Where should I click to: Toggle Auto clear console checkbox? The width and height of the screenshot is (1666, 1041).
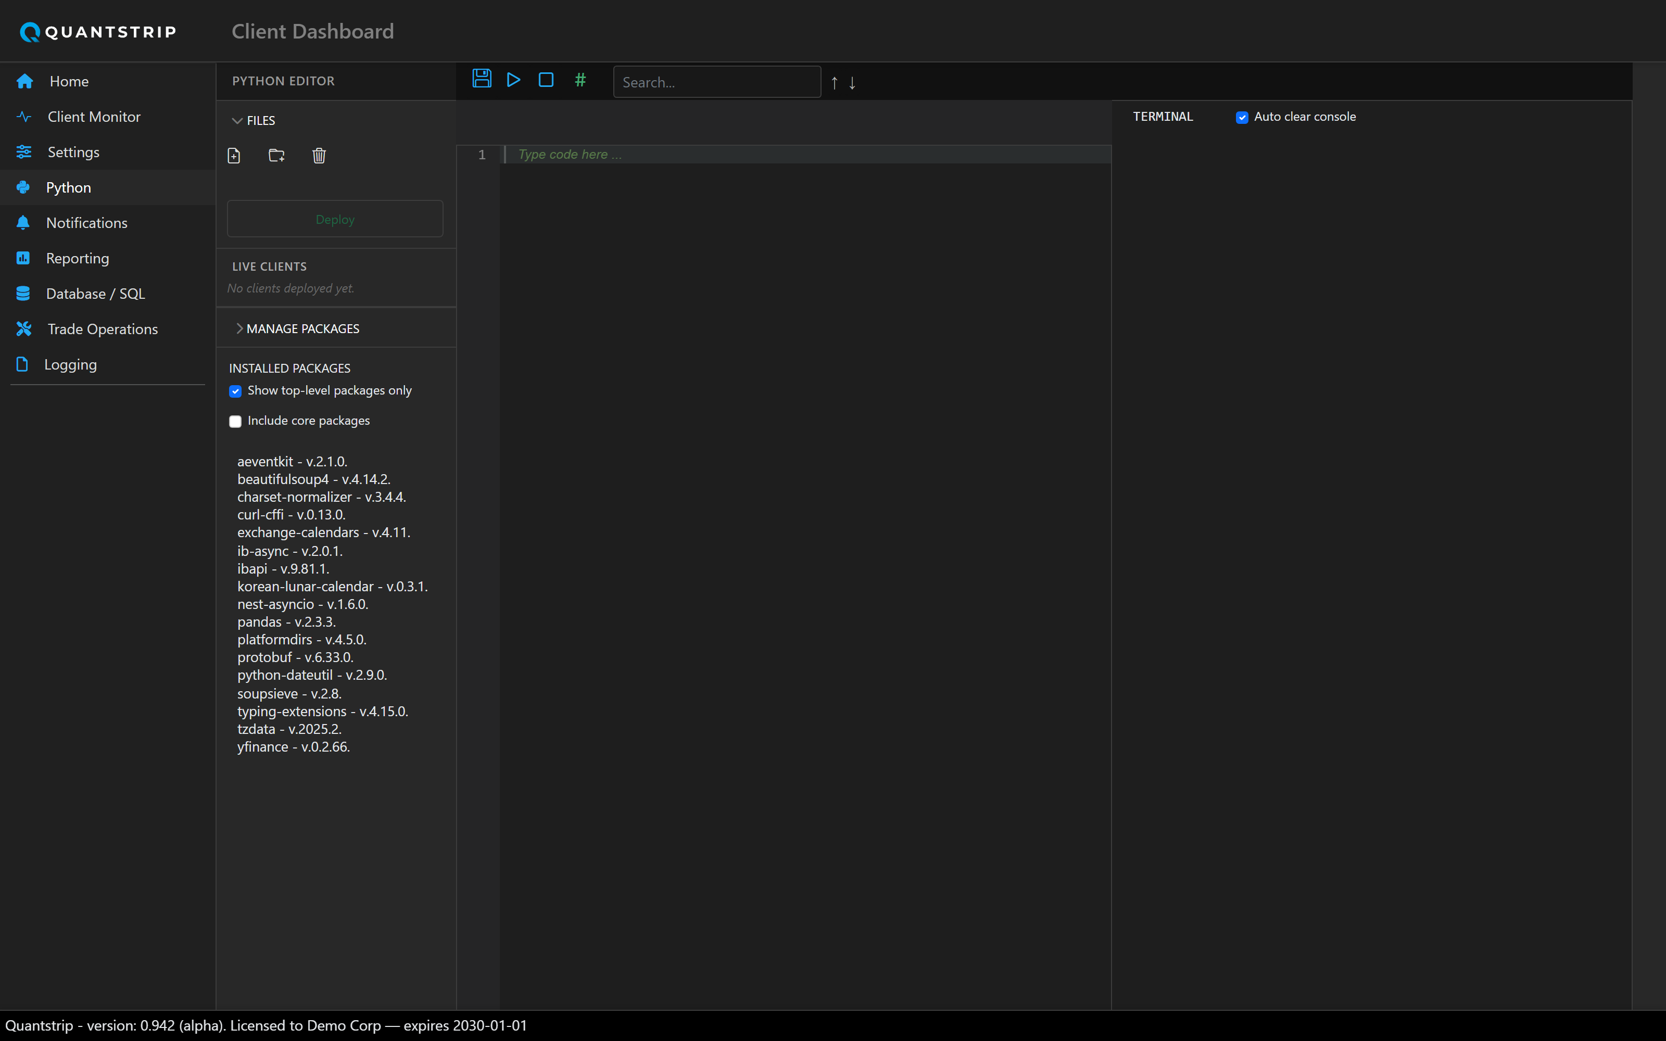(1242, 118)
